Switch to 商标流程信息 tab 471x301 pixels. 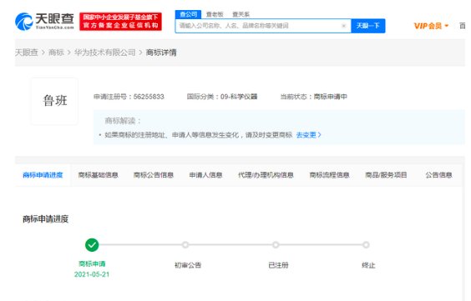329,175
